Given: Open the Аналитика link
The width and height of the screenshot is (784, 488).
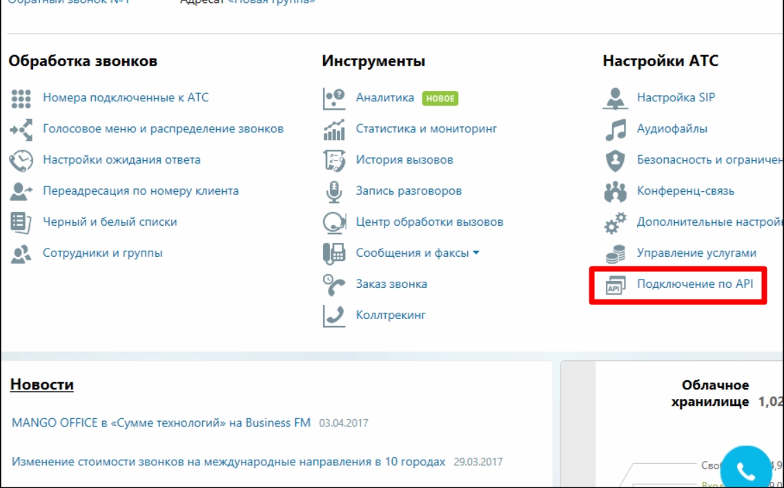Looking at the screenshot, I should click(385, 97).
